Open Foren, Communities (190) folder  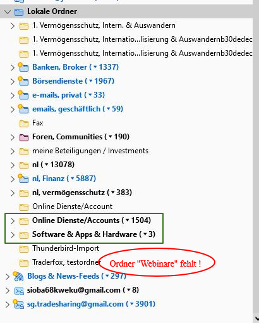click(x=81, y=137)
